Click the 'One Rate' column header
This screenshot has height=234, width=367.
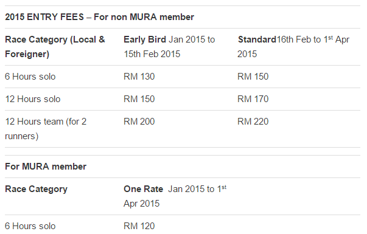pyautogui.click(x=143, y=189)
